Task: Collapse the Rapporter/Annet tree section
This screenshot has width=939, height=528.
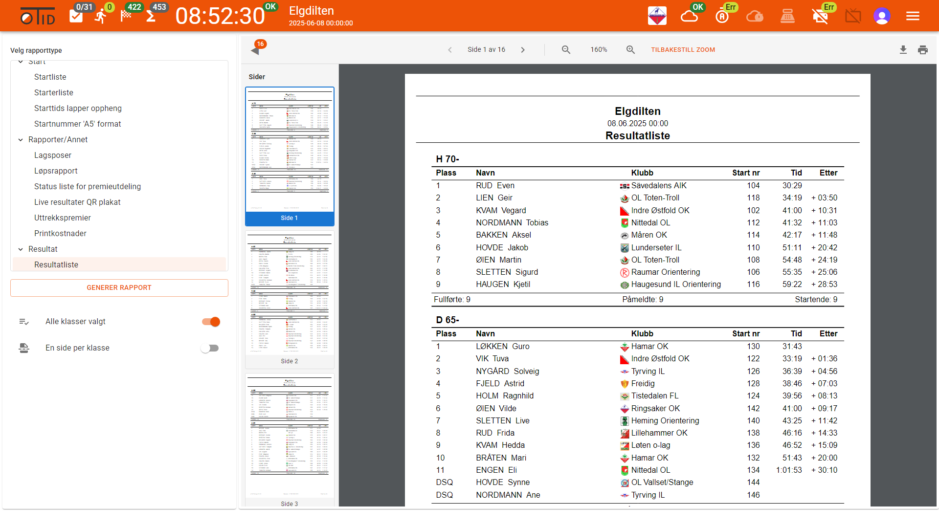Action: point(21,140)
